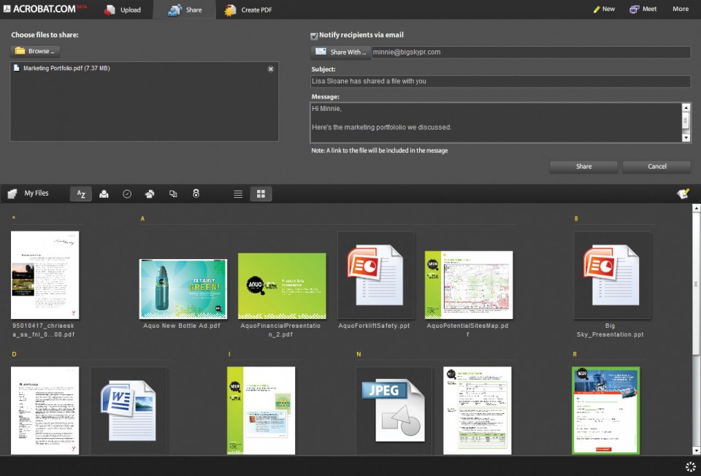The height and width of the screenshot is (476, 701).
Task: Sort files by author using the person icon
Action: coord(104,193)
